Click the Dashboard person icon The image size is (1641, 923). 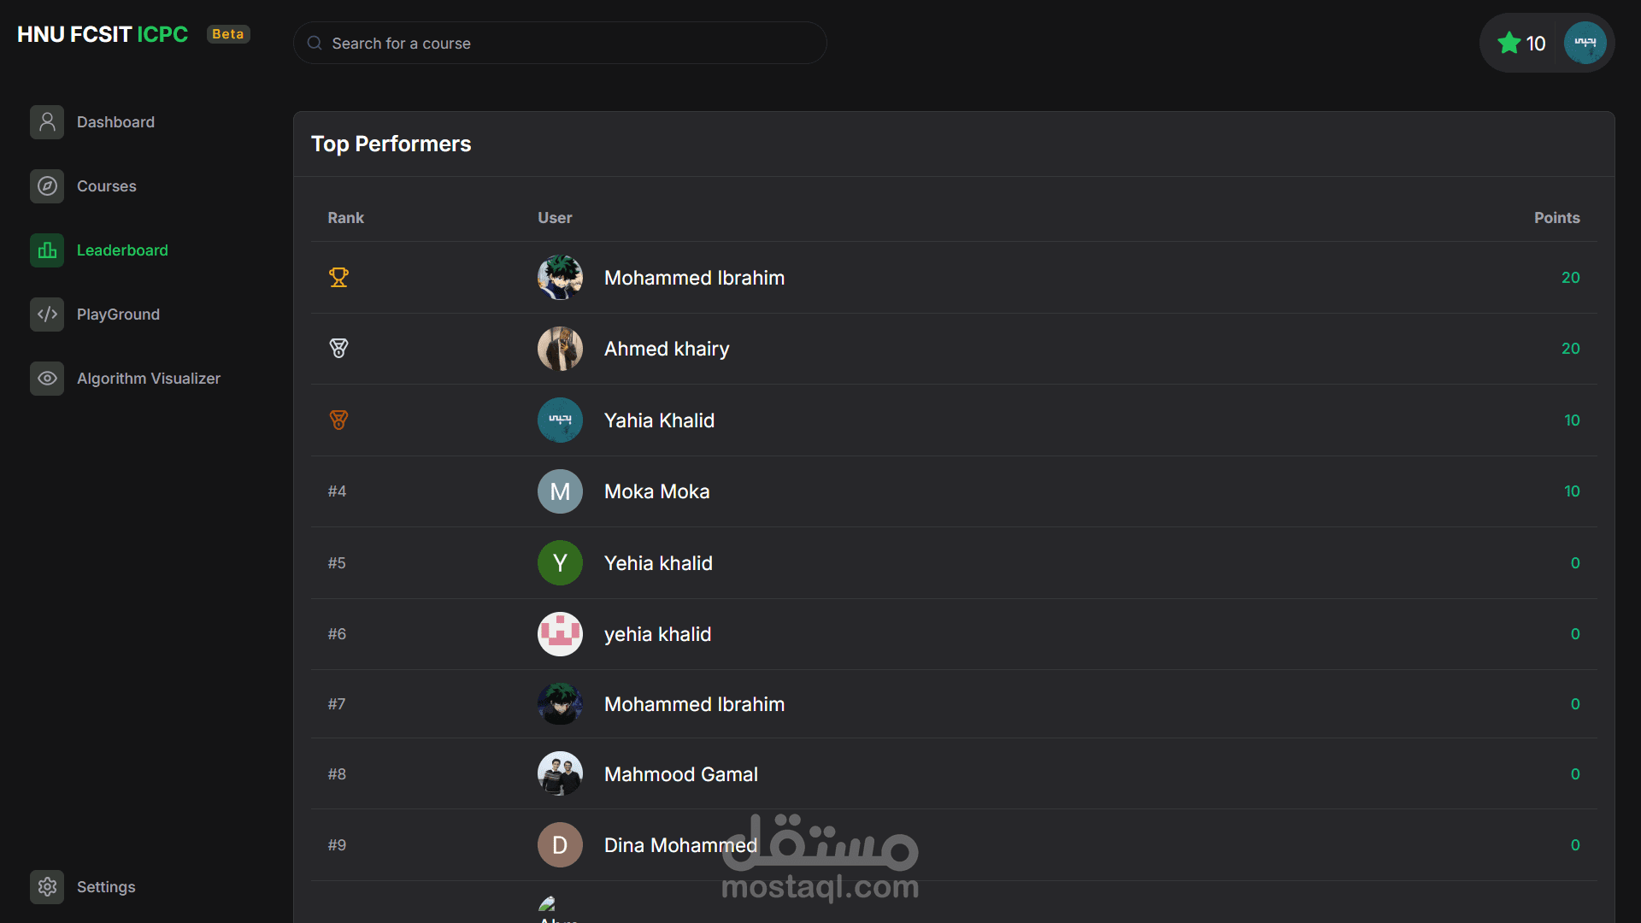tap(47, 122)
